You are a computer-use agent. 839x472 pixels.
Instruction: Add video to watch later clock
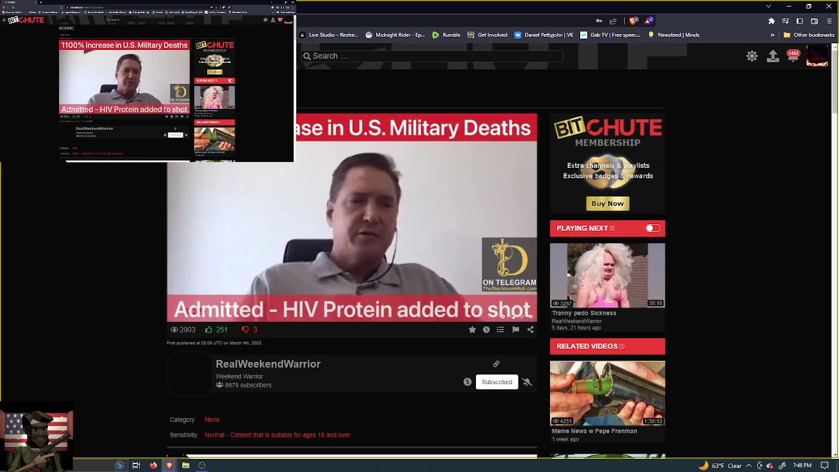pyautogui.click(x=486, y=330)
